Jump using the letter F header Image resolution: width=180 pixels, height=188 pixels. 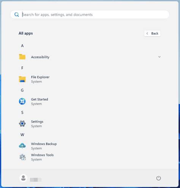(x=22, y=68)
